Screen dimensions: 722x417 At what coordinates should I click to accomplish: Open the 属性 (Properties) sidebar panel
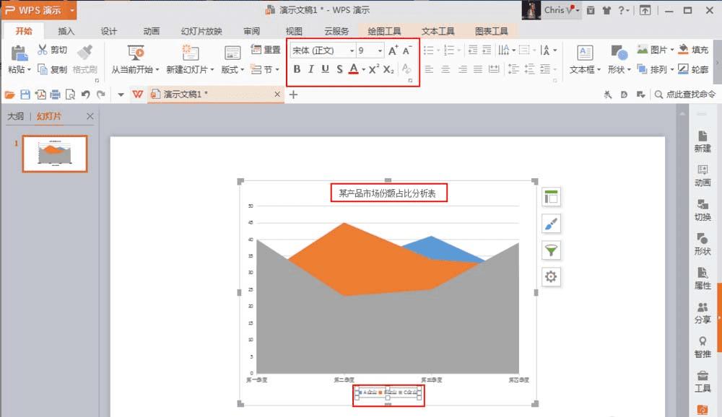pos(703,278)
